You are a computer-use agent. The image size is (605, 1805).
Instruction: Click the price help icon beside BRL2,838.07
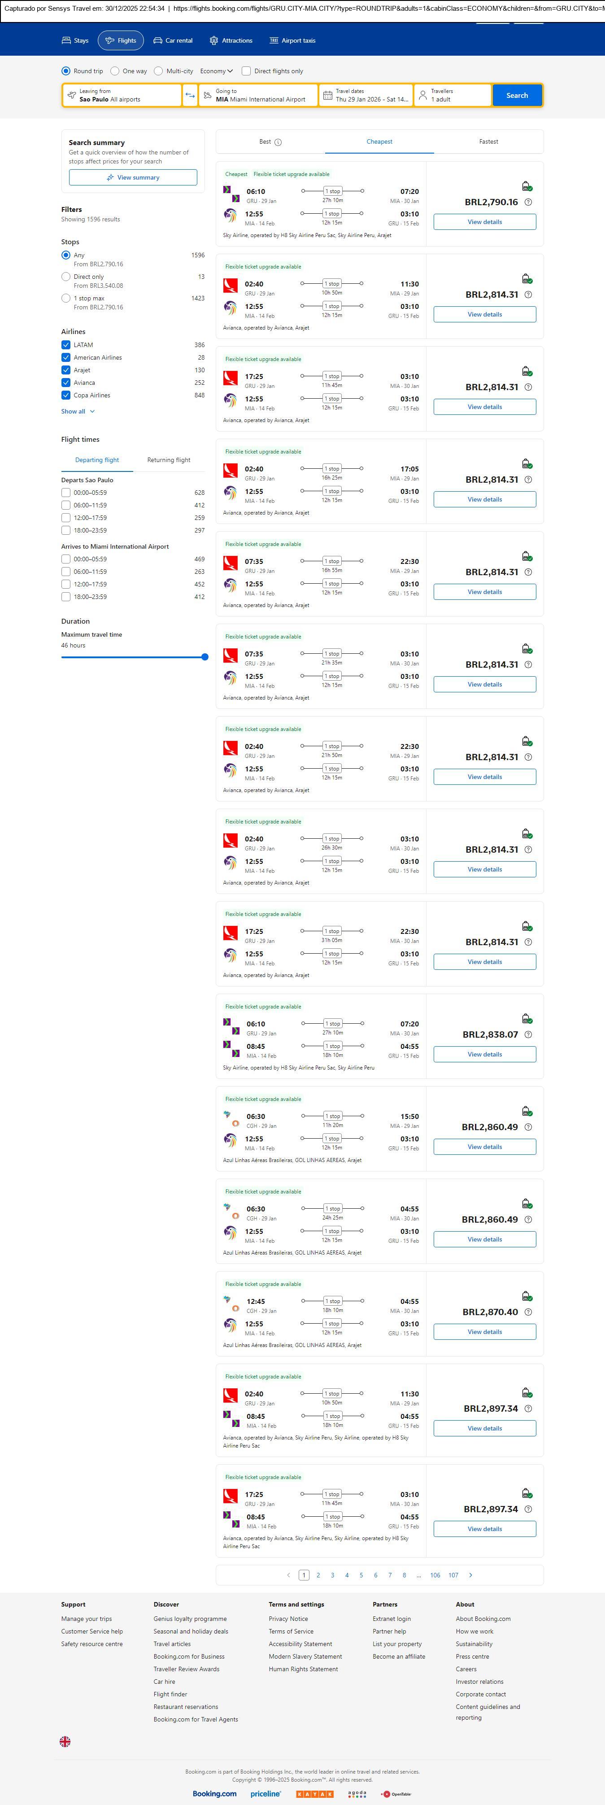tap(528, 1034)
